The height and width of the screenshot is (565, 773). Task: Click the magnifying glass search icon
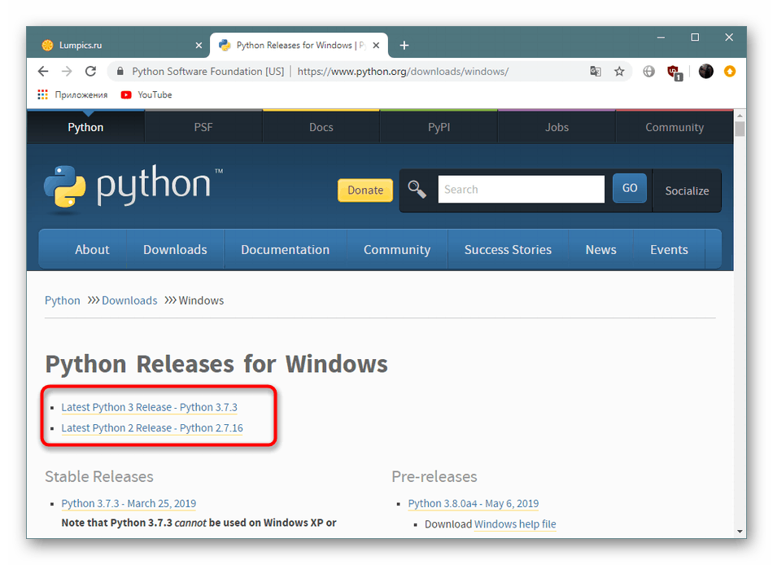(x=417, y=190)
